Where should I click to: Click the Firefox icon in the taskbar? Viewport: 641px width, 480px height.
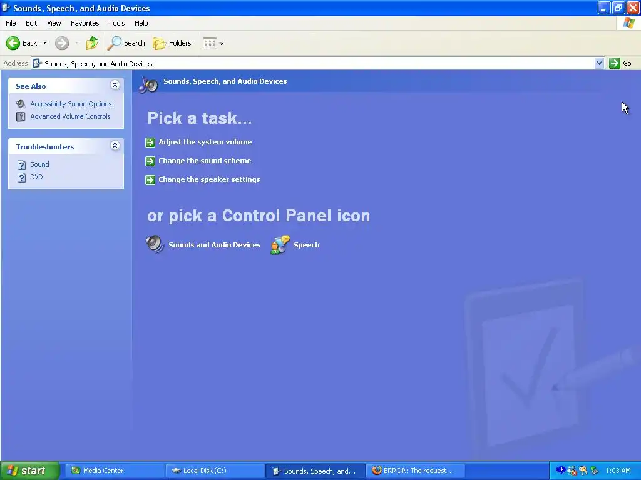pyautogui.click(x=376, y=471)
